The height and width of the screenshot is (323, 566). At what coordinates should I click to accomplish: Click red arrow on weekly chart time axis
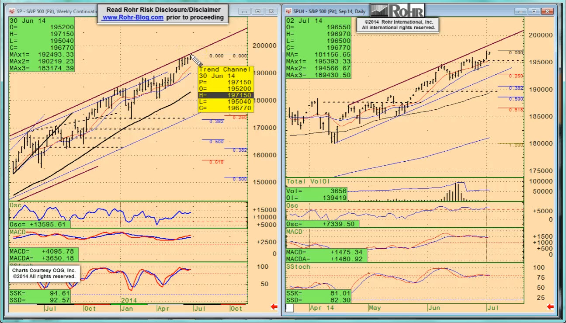[x=274, y=307]
